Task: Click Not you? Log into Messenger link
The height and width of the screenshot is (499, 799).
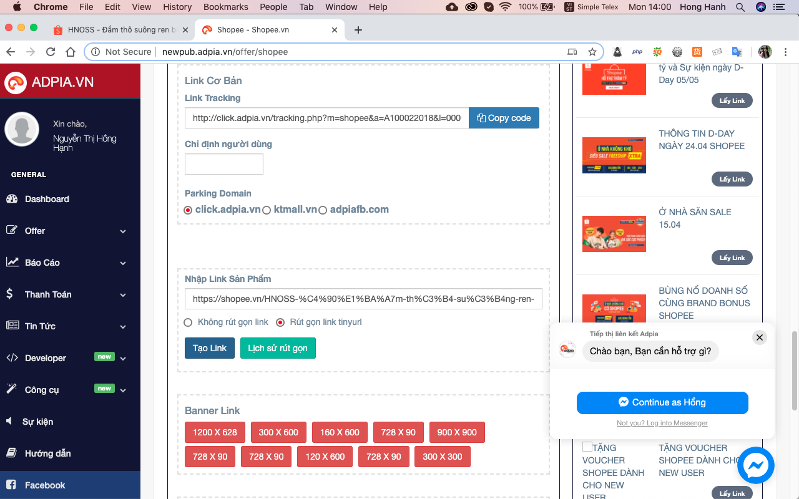Action: 662,423
